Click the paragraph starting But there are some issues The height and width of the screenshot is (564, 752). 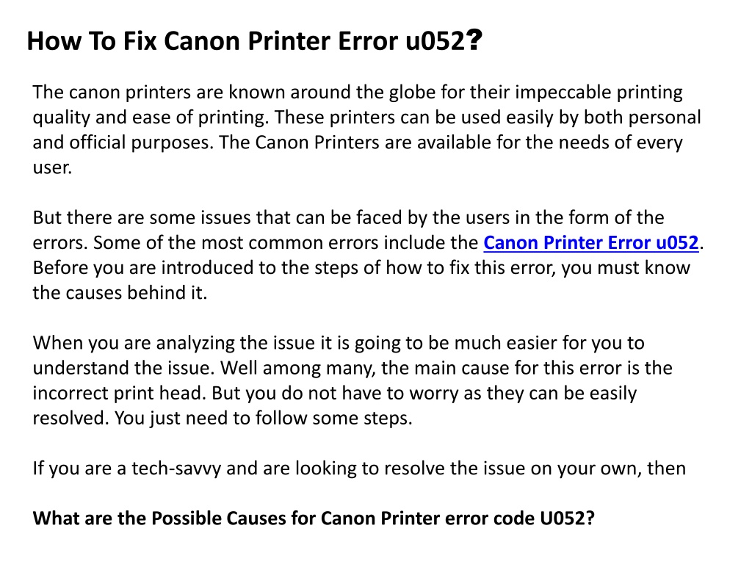tap(368, 255)
